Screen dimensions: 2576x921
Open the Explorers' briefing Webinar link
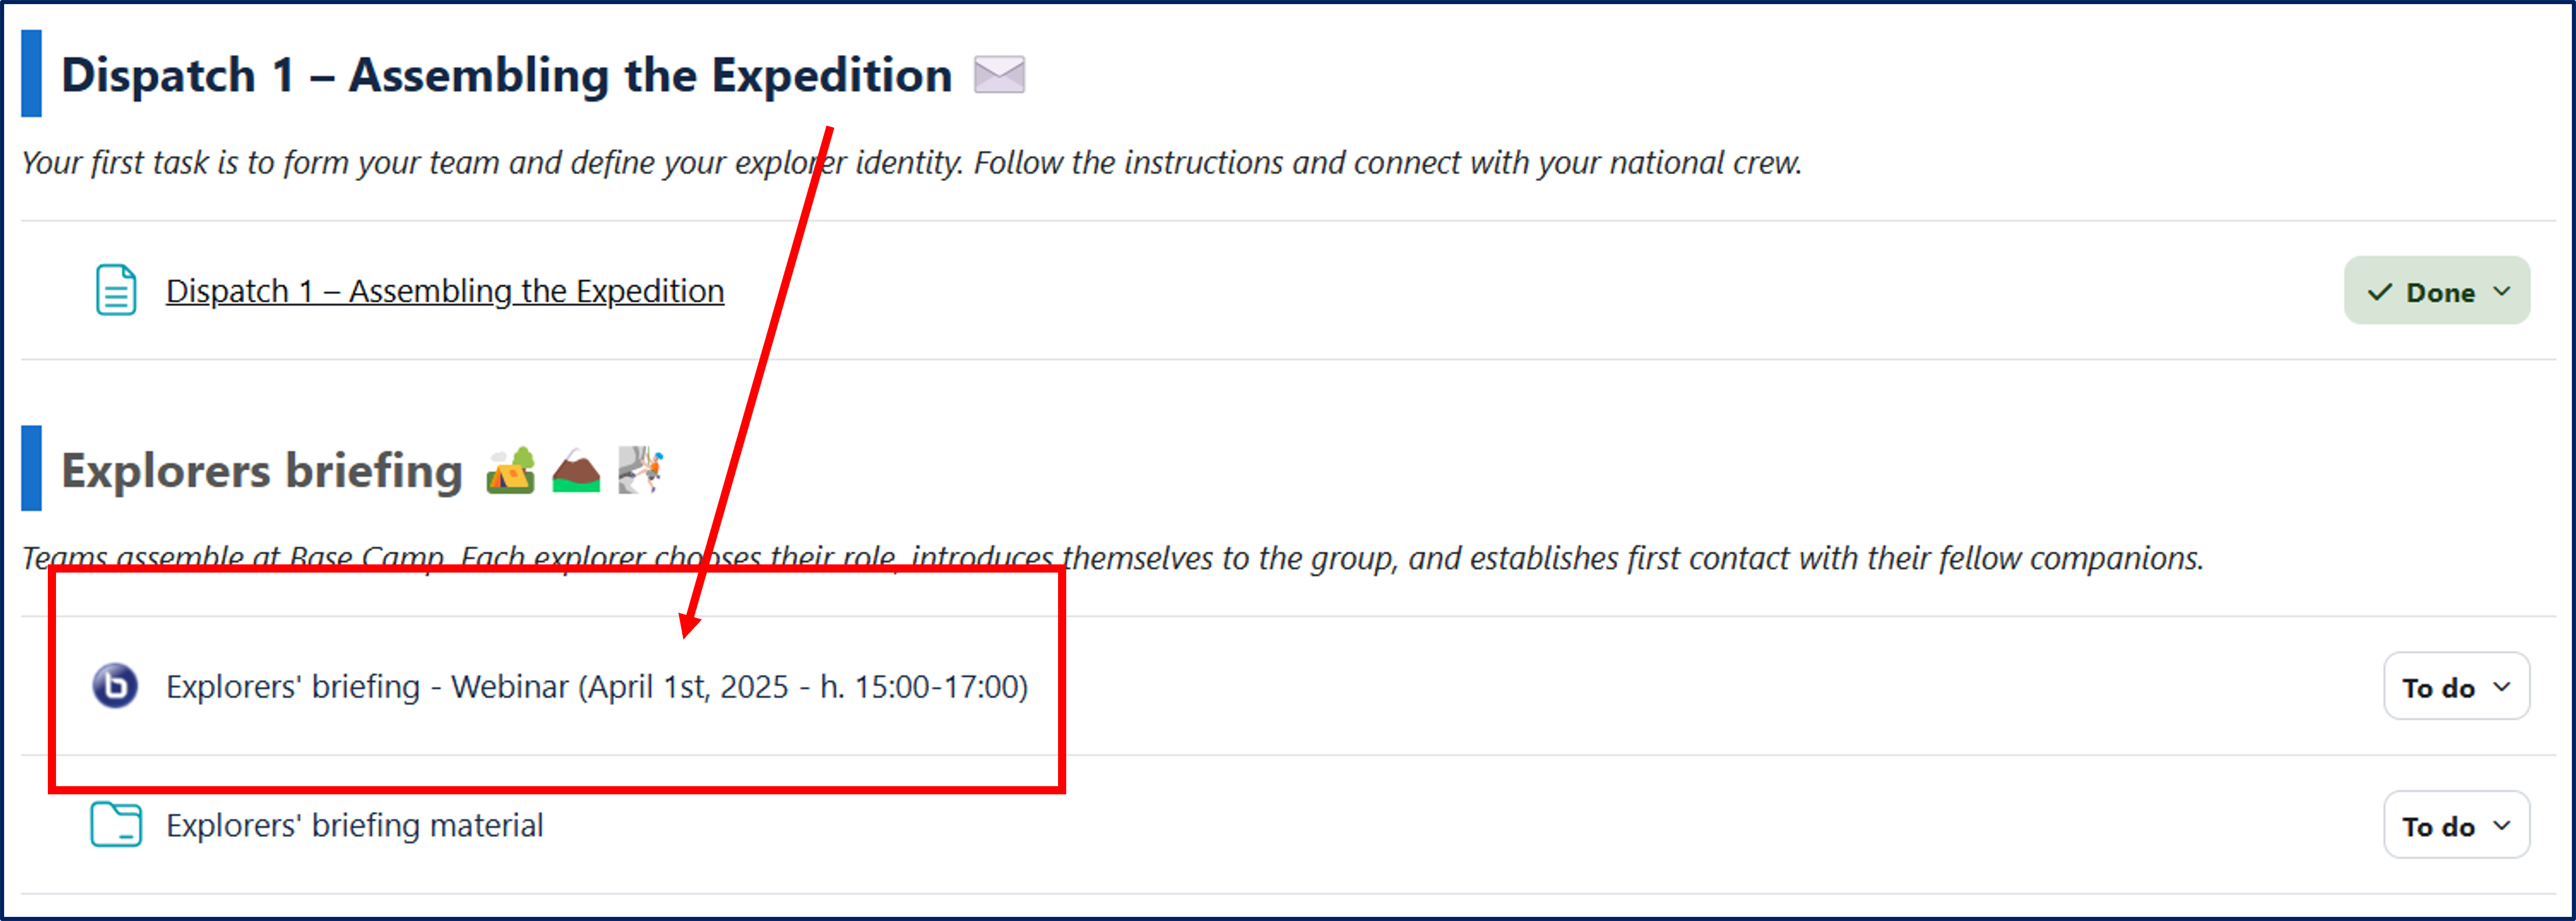597,687
